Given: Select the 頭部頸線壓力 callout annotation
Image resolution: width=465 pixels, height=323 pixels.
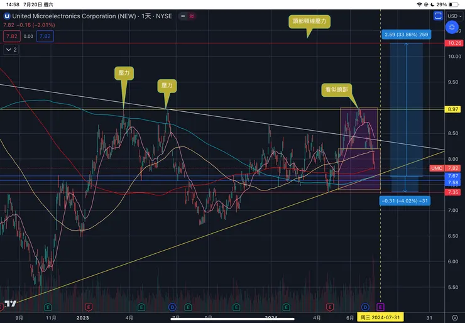Looking at the screenshot, I should point(309,21).
